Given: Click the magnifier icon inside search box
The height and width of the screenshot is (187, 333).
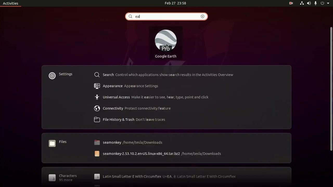Looking at the screenshot, I should point(131,16).
